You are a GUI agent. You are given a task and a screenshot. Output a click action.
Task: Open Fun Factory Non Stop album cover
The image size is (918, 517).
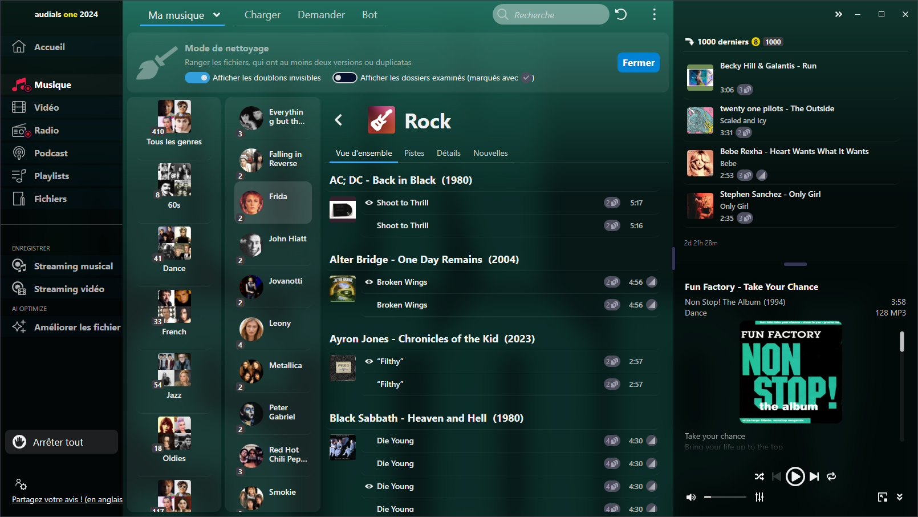pyautogui.click(x=790, y=371)
